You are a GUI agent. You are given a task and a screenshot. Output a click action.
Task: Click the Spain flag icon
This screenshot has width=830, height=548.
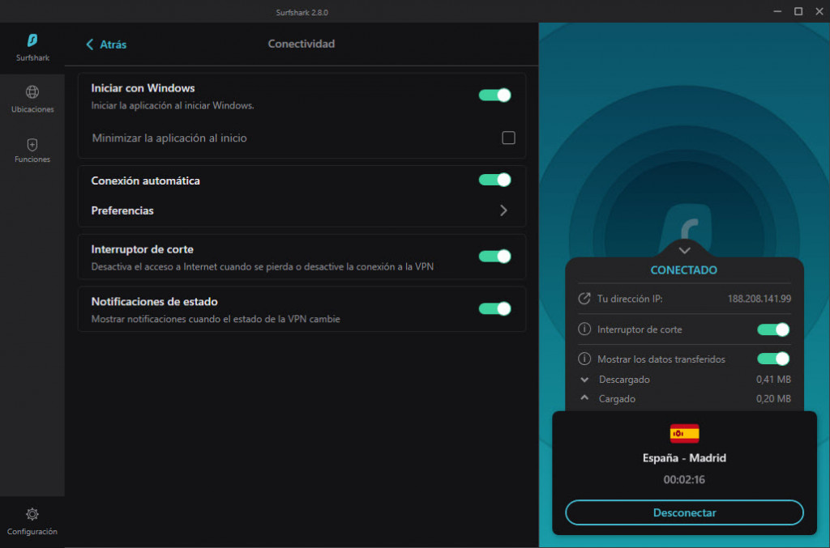coord(684,433)
